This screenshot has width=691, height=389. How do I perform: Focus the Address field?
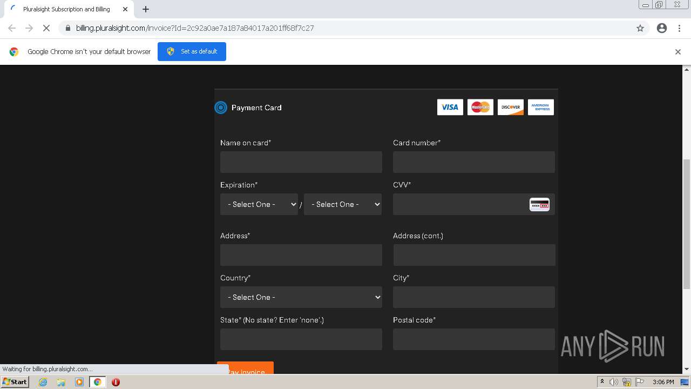tap(301, 255)
